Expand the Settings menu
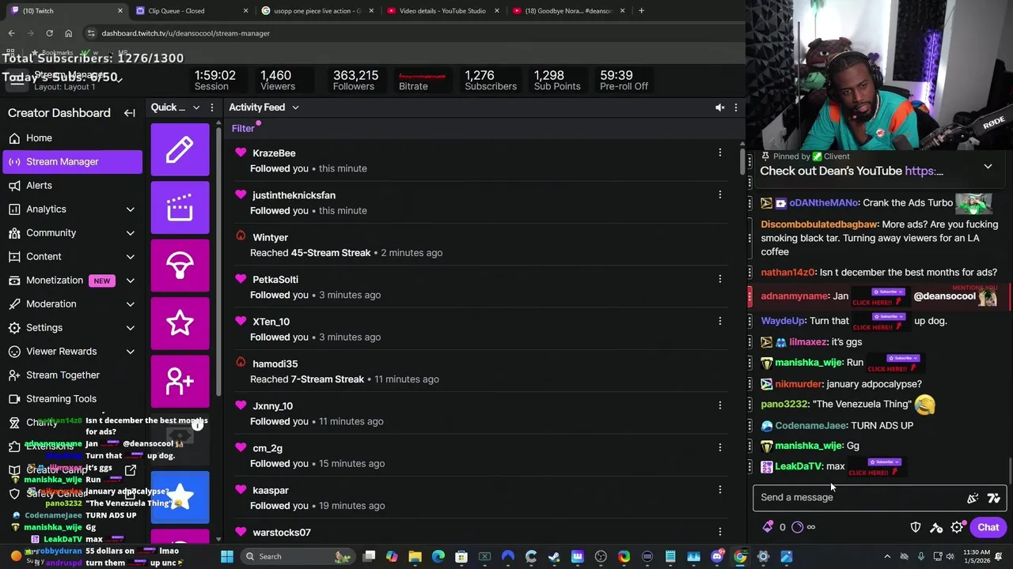This screenshot has height=569, width=1013. pos(131,328)
